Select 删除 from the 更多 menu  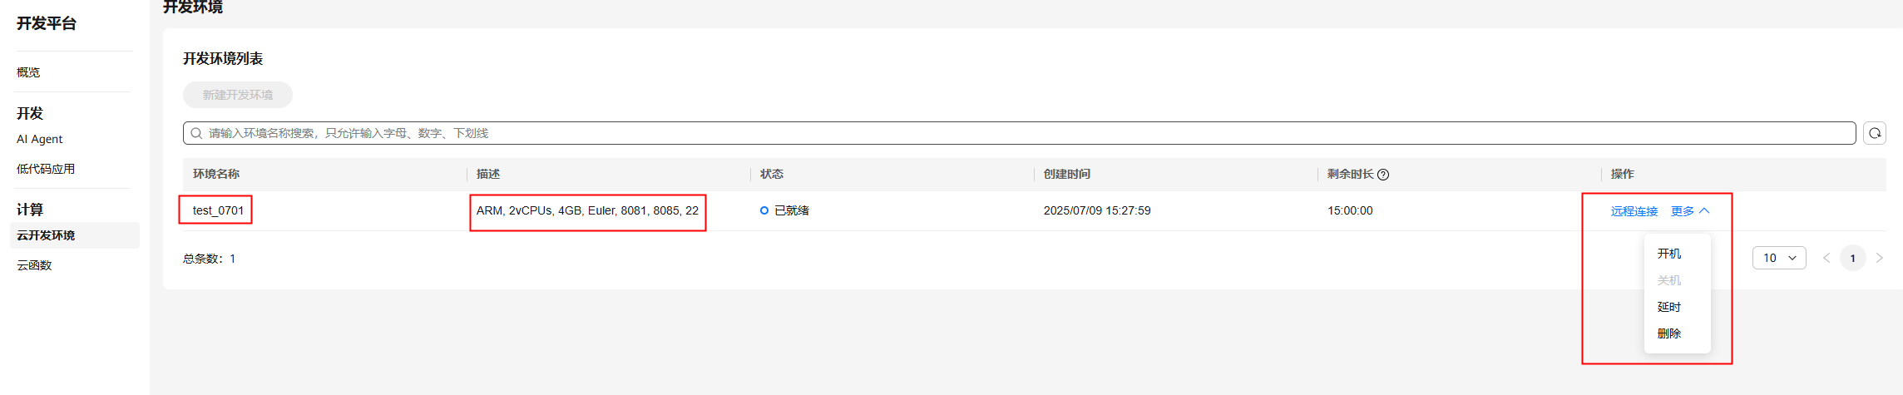click(1669, 333)
